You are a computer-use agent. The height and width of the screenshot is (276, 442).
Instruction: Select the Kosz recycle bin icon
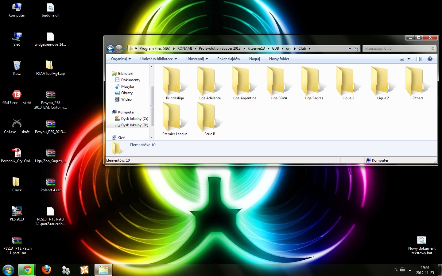(x=17, y=68)
